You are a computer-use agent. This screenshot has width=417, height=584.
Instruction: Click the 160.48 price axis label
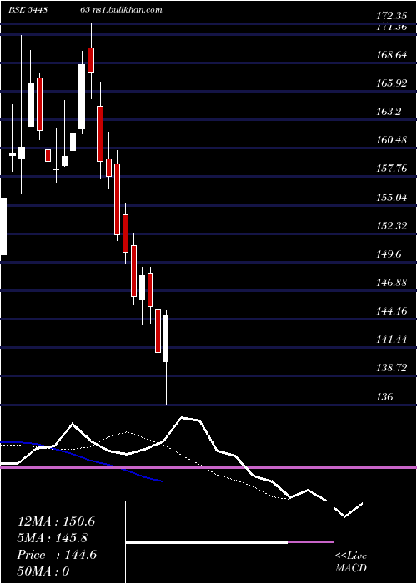coord(392,140)
